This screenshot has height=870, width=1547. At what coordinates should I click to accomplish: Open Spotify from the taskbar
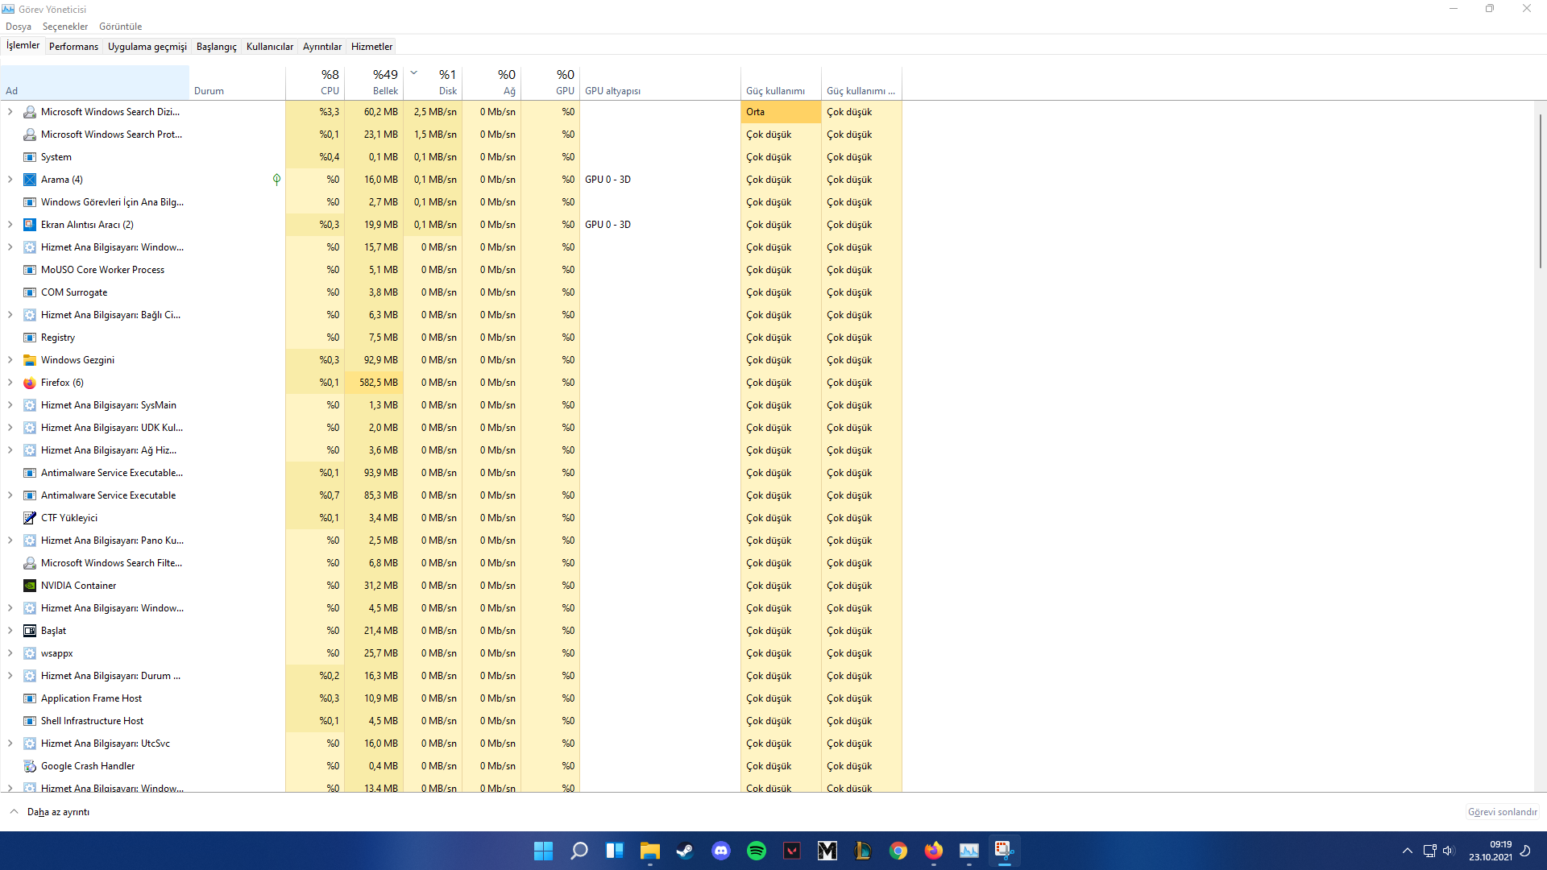[x=757, y=851]
